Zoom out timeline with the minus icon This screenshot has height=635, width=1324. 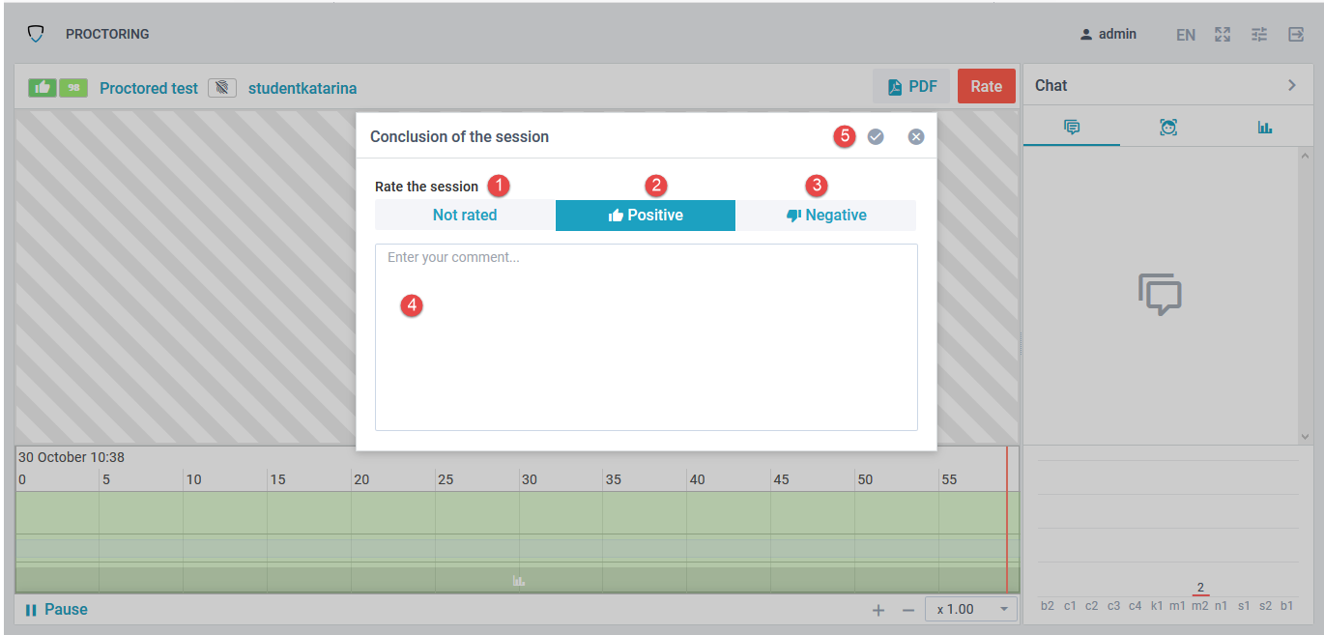coord(907,610)
